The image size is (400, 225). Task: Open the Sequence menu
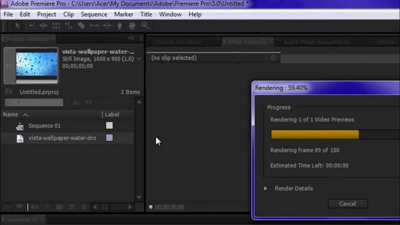pos(94,14)
